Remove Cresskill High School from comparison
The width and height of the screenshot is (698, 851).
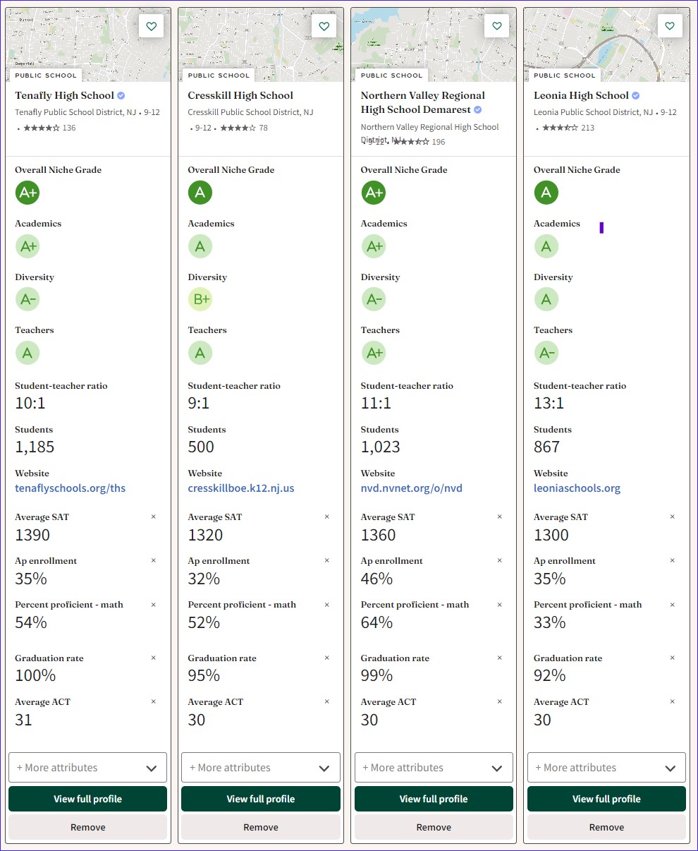click(x=261, y=827)
